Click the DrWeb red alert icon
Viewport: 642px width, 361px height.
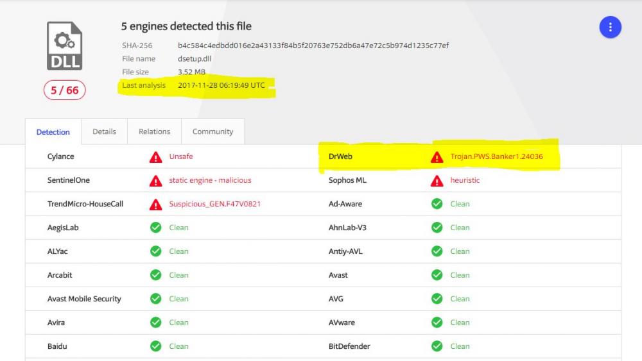click(x=437, y=156)
